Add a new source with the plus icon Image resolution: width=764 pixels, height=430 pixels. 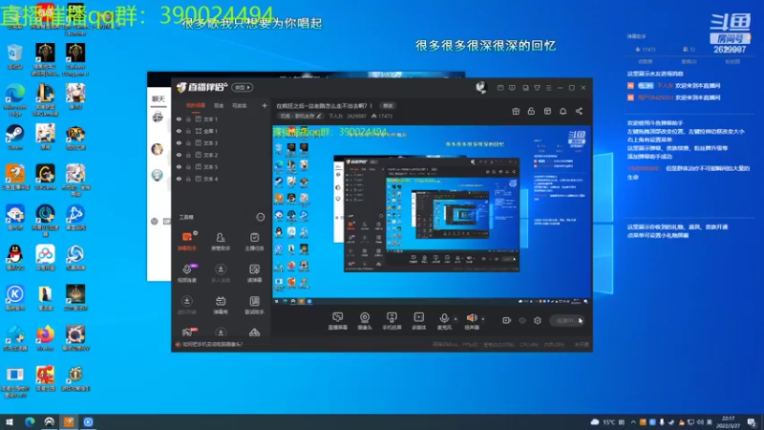(x=265, y=105)
